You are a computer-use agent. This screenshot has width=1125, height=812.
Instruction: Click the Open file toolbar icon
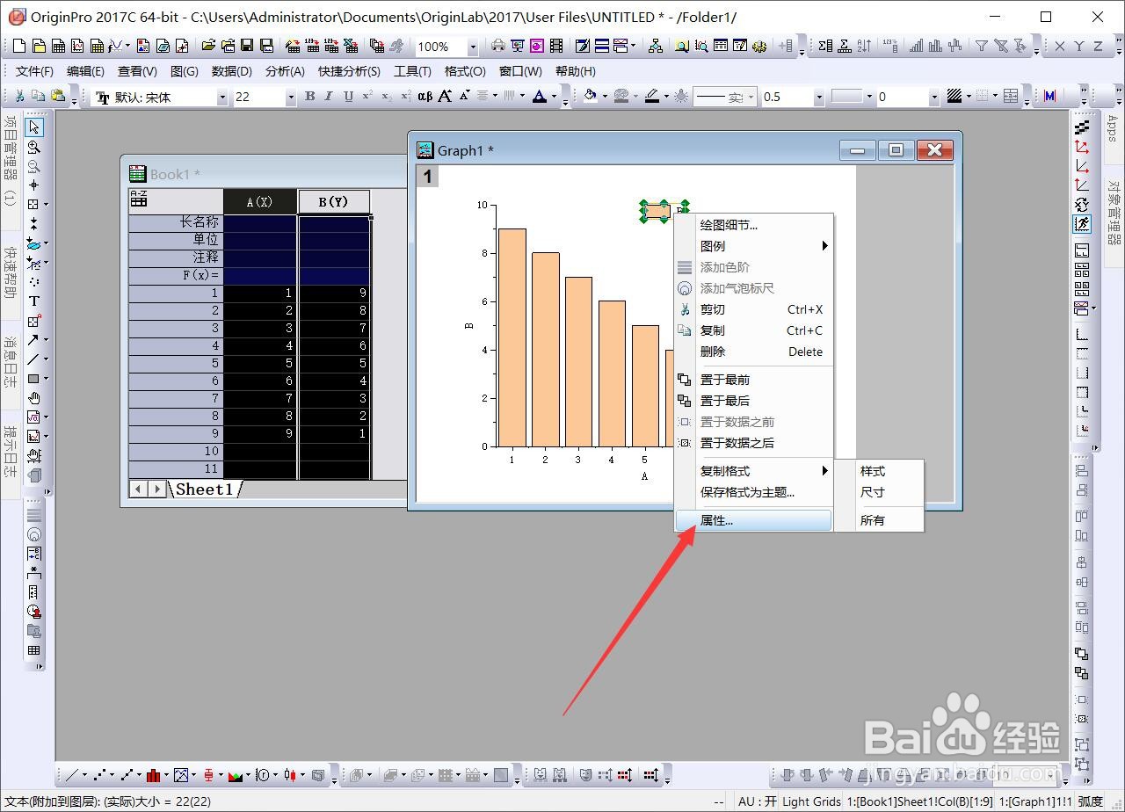pyautogui.click(x=207, y=47)
